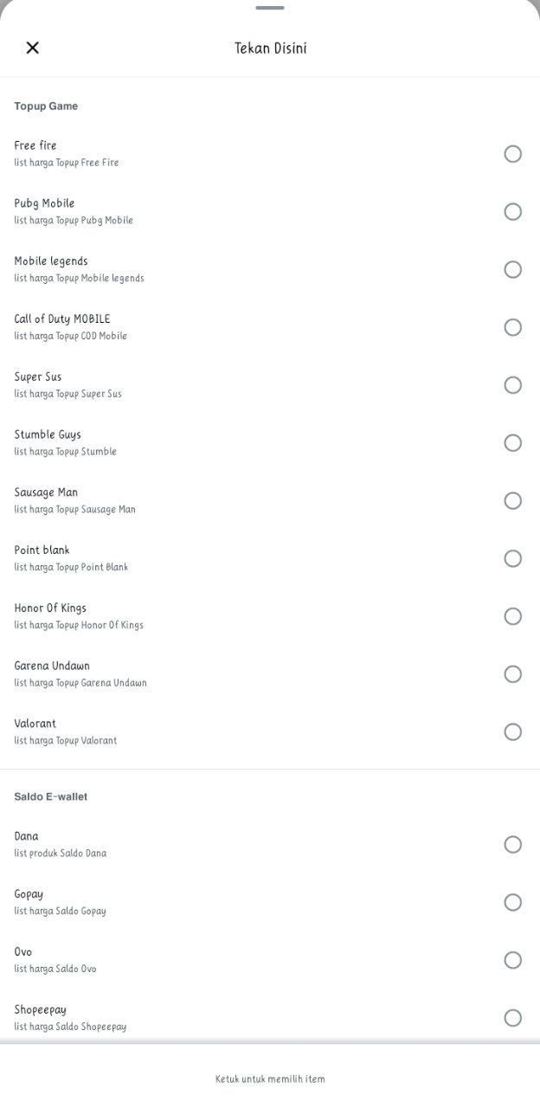Select Dana e-wallet radio button

[x=512, y=844]
